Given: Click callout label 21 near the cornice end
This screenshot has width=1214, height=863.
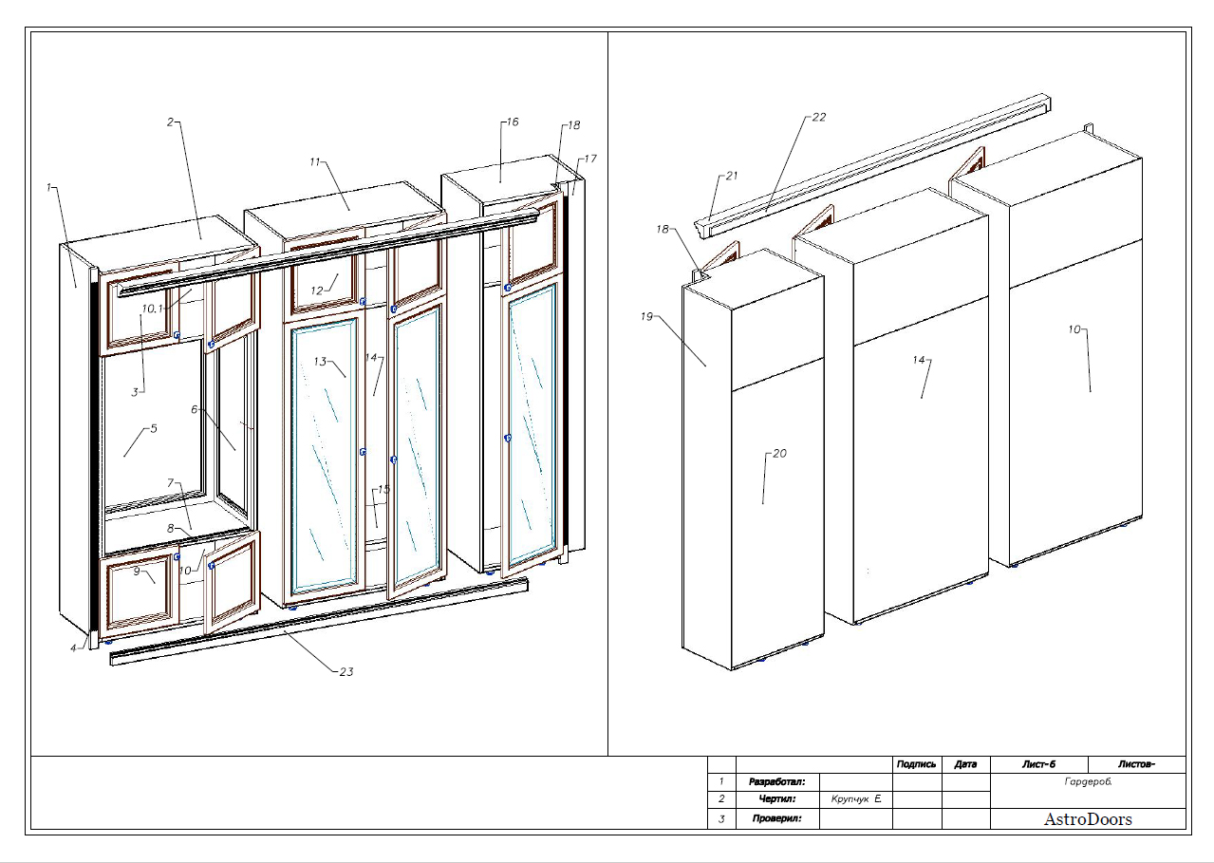Looking at the screenshot, I should pyautogui.click(x=731, y=176).
